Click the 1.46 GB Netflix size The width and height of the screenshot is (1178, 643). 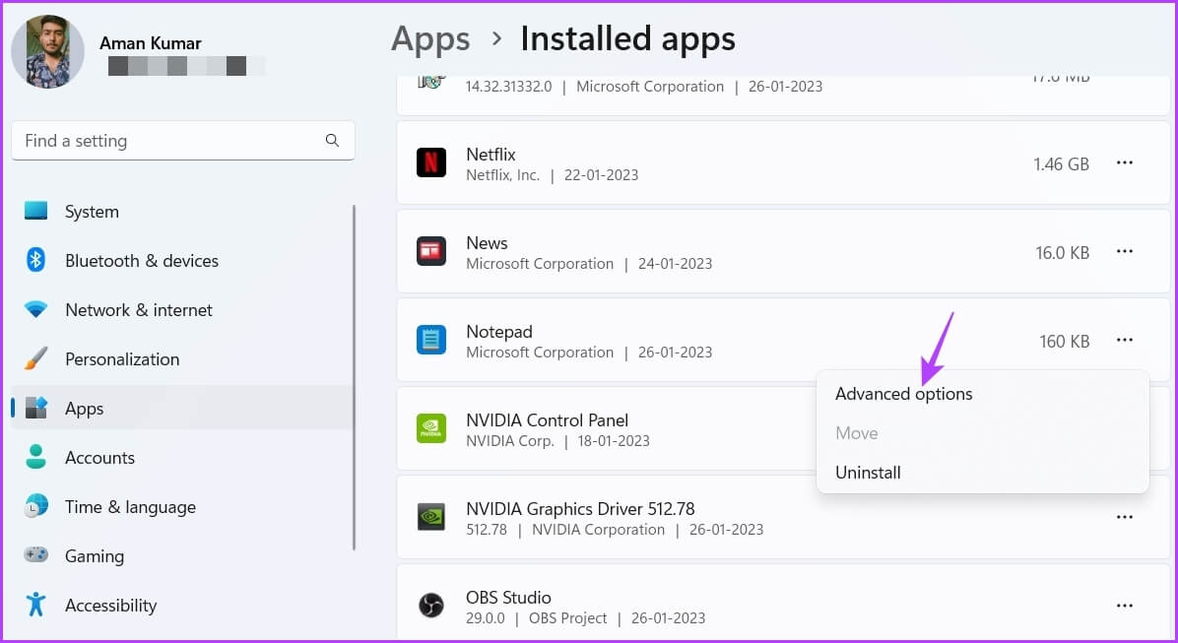click(1061, 163)
